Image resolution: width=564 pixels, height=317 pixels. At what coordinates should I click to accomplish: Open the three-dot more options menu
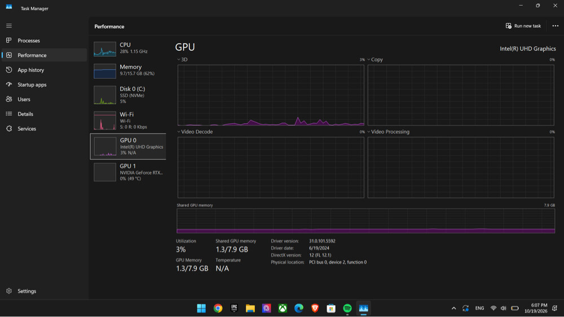[556, 26]
